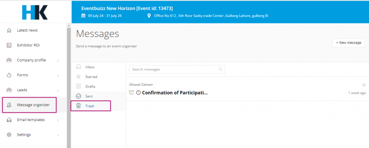Screen dimensions: 369x148
Task: Click the Sent checkmark icon
Action: pos(79,96)
